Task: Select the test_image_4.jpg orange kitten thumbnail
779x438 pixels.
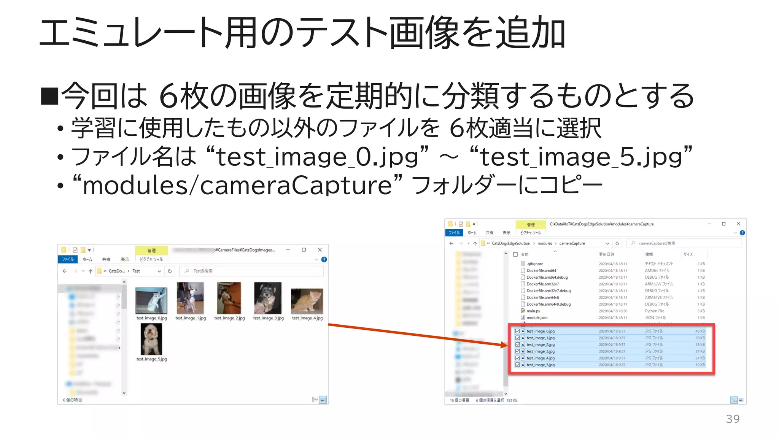Action: tap(307, 301)
